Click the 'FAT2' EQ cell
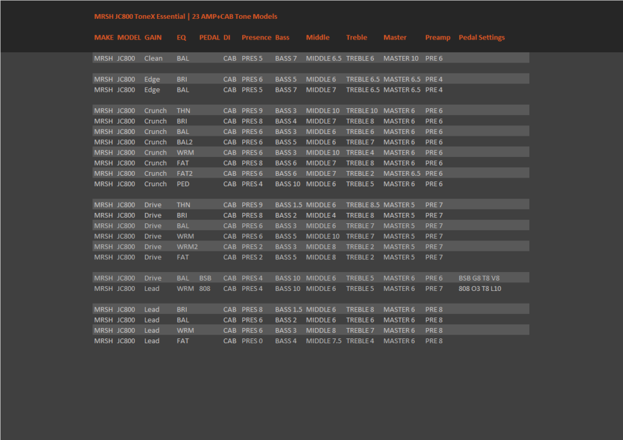Image resolution: width=623 pixels, height=440 pixels. (184, 173)
